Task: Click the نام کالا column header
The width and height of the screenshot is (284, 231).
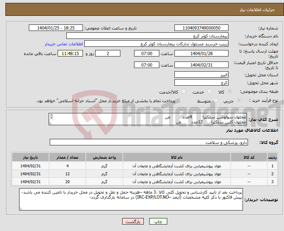Action: point(177,157)
